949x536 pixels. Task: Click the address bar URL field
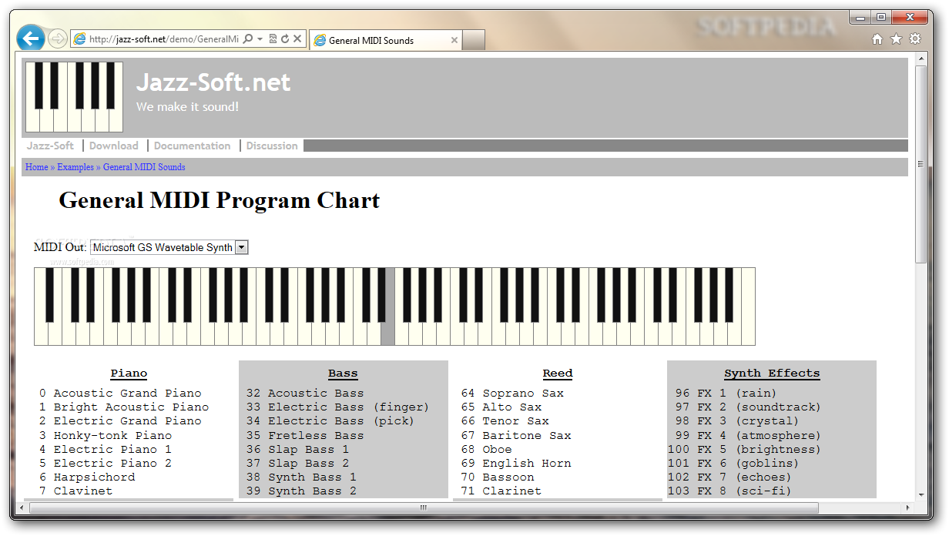(x=163, y=39)
